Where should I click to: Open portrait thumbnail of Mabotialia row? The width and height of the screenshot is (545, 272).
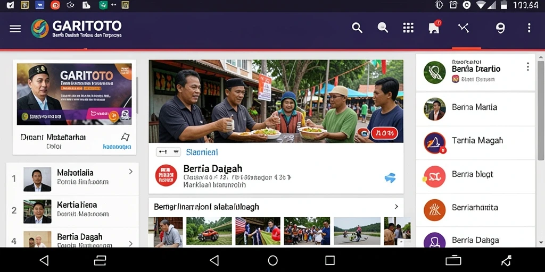[x=37, y=180]
